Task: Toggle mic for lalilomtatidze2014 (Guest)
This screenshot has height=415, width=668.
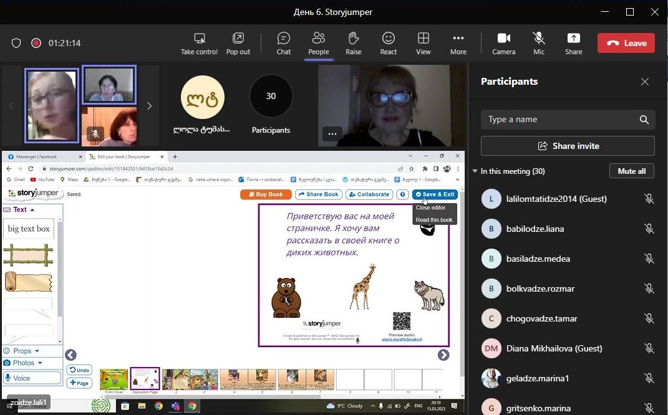Action: coord(649,199)
